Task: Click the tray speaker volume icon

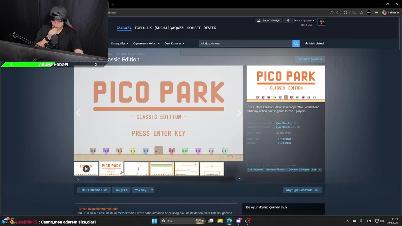Action: click(x=382, y=221)
